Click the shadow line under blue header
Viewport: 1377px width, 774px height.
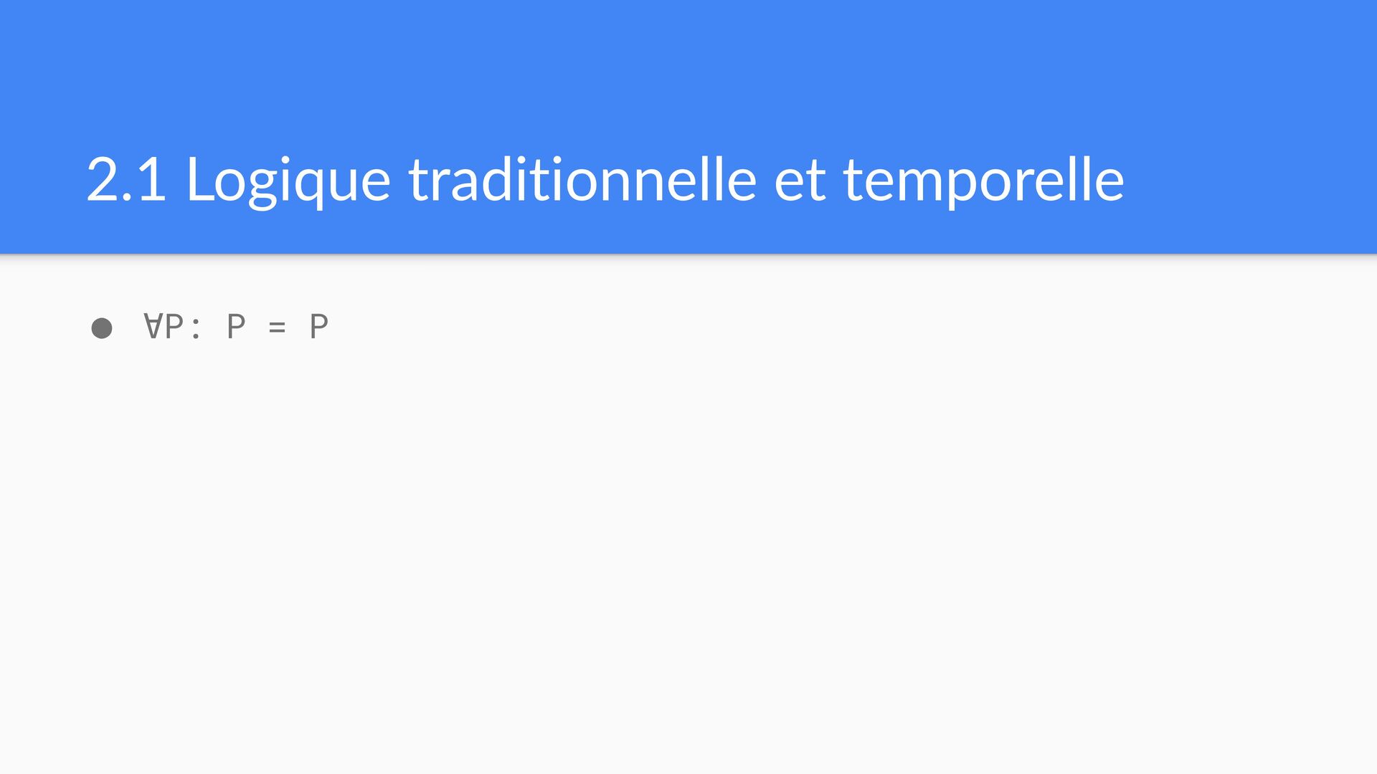coord(688,256)
